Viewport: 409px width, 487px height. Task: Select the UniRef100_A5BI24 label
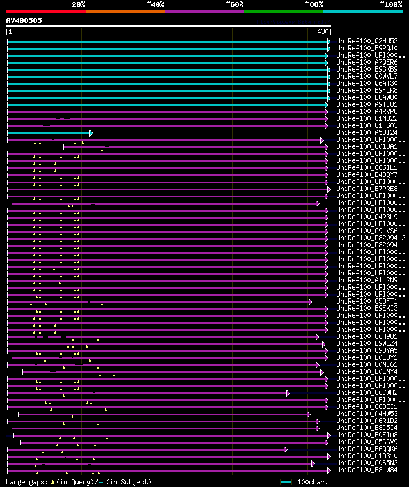[367, 133]
